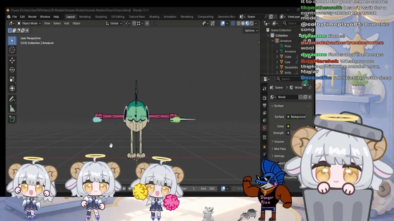Screen dimensions: 394x221
Task: Open the Window menu
Action: click(x=45, y=17)
